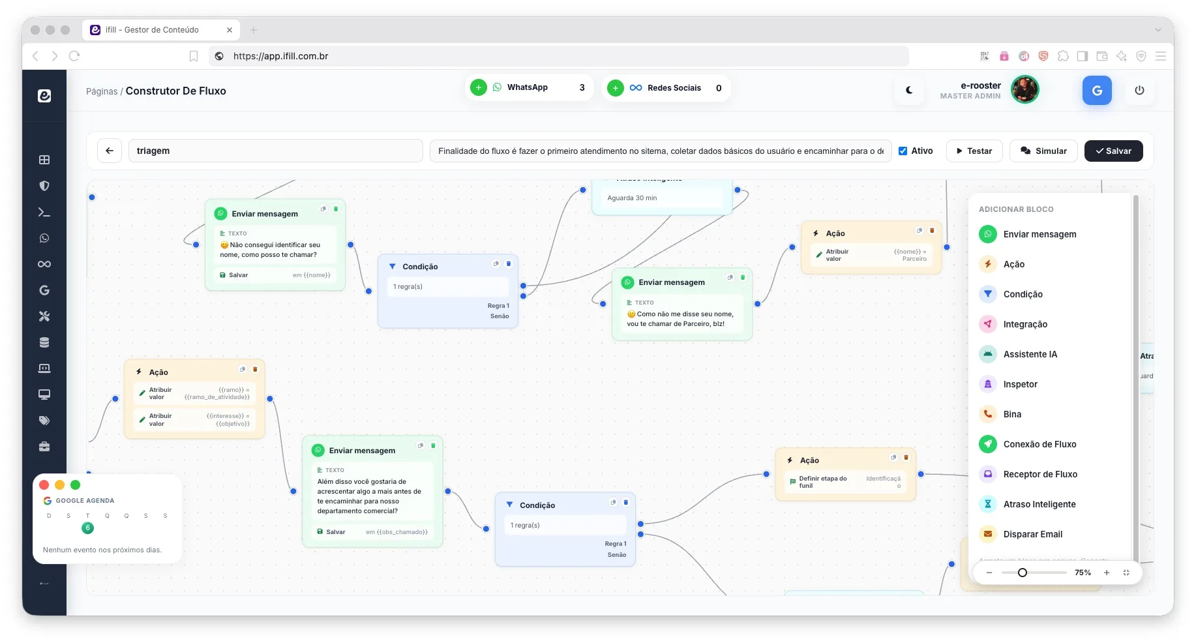Zoom in canvas with plus button

click(x=1107, y=573)
